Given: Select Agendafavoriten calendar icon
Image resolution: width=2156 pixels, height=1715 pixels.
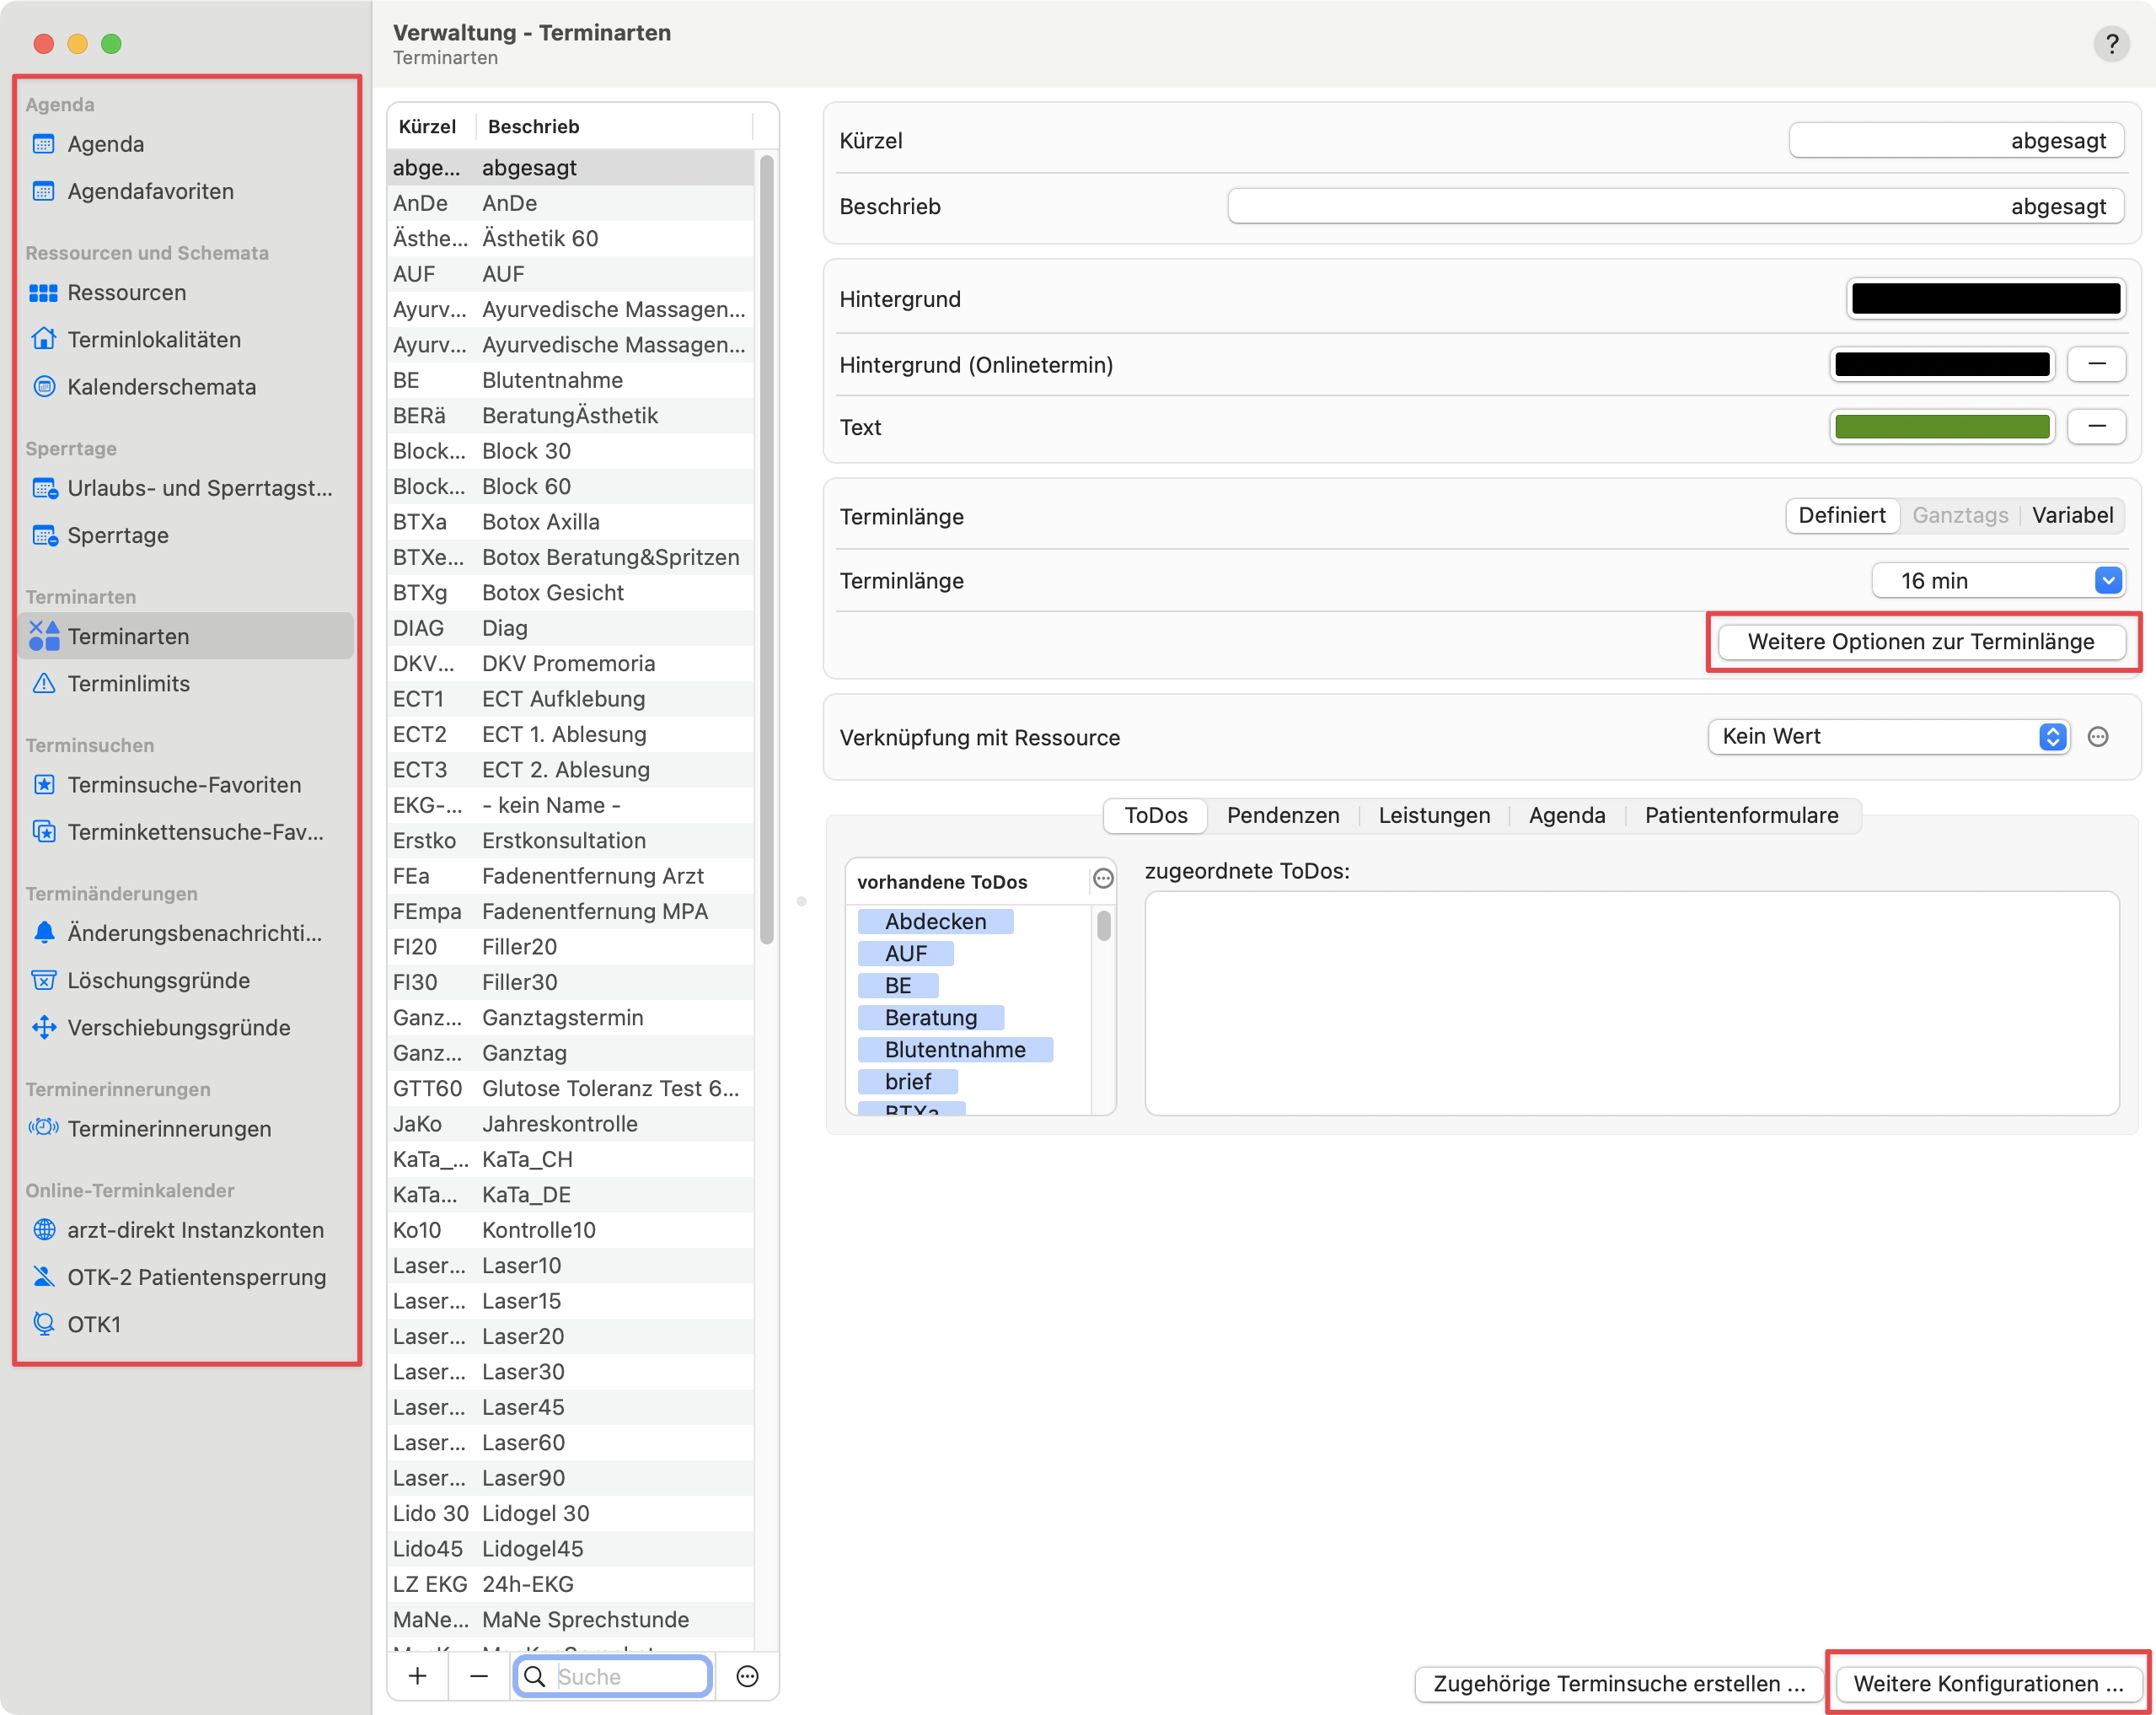Looking at the screenshot, I should [x=43, y=191].
